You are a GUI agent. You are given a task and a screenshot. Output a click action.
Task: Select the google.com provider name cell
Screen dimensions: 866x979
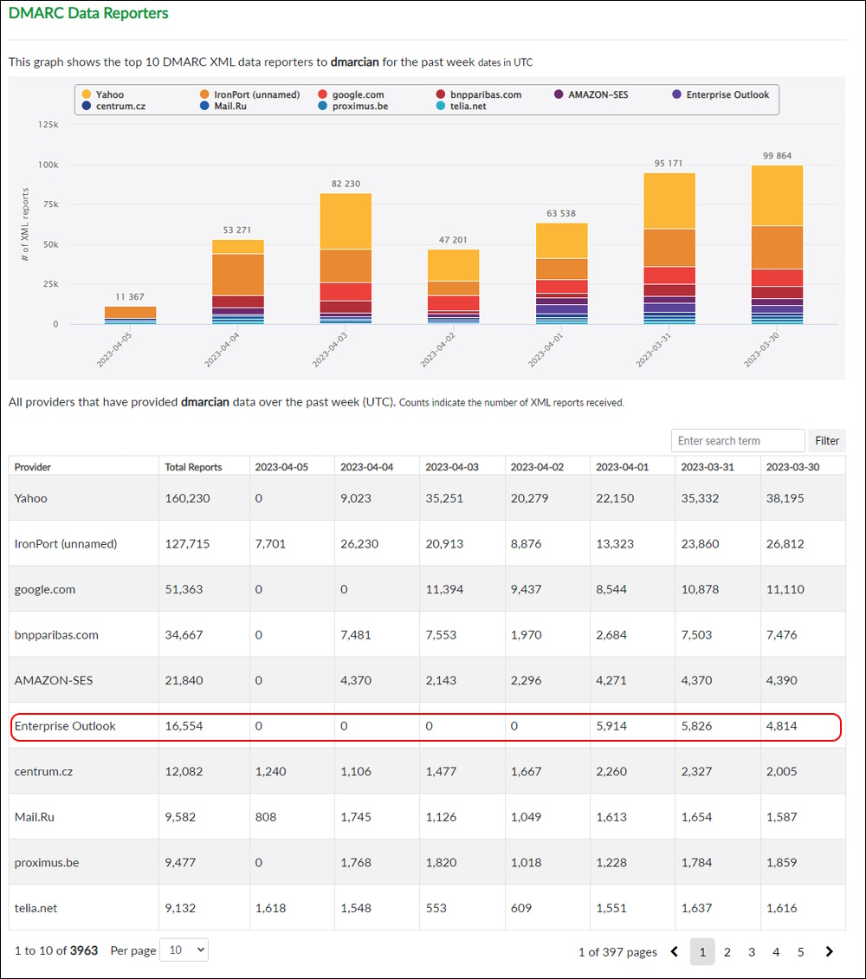click(84, 589)
